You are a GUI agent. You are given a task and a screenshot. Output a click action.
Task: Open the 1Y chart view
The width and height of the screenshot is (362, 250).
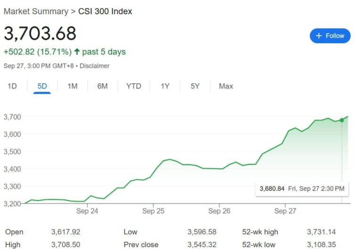click(165, 86)
